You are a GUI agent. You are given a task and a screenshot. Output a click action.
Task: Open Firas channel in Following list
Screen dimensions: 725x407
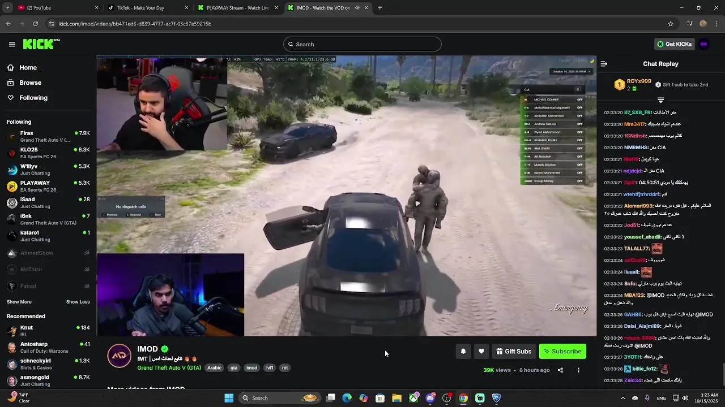(x=48, y=136)
